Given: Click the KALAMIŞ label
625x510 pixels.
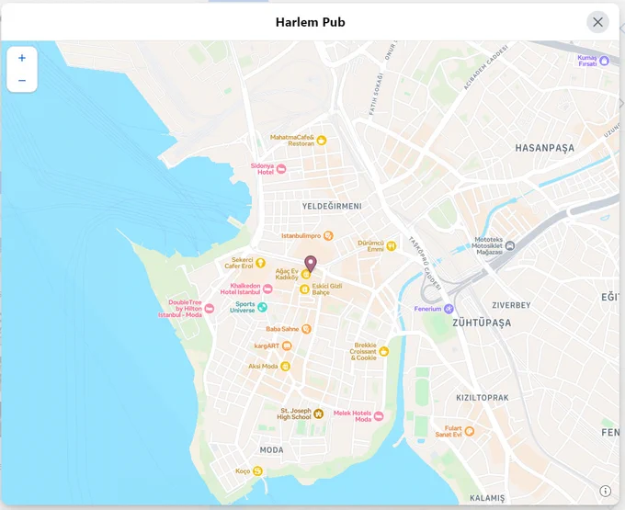Looking at the screenshot, I should coord(487,498).
